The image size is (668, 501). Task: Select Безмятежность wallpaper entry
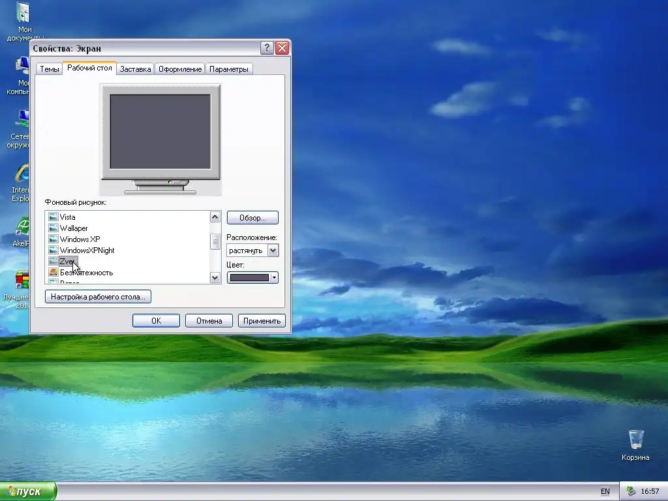(x=87, y=272)
